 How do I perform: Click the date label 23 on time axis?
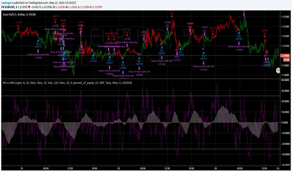click(x=216, y=169)
